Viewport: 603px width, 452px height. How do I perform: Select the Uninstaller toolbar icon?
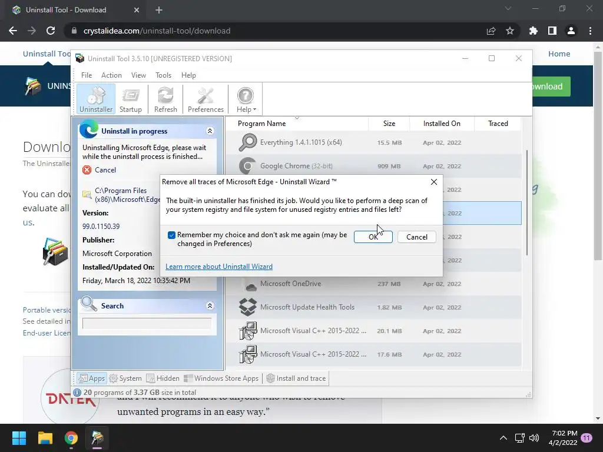pos(96,99)
